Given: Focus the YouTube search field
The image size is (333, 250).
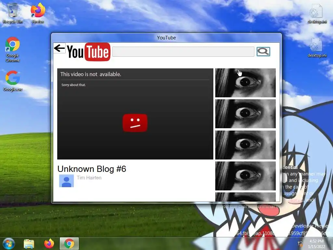Looking at the screenshot, I should coord(183,52).
